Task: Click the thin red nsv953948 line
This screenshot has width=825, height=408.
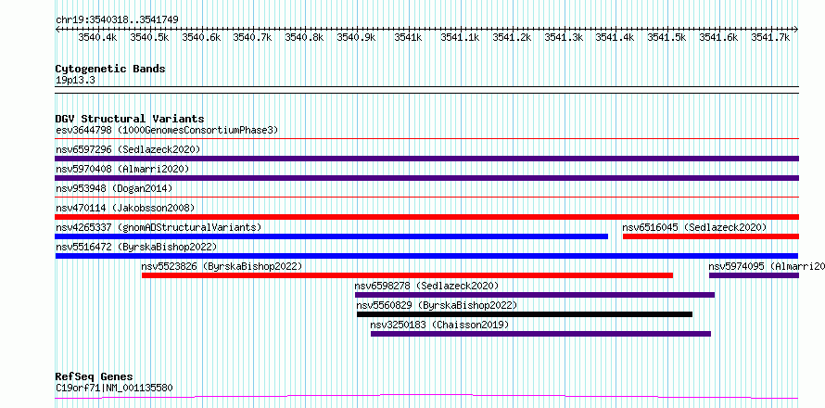Action: (427, 198)
